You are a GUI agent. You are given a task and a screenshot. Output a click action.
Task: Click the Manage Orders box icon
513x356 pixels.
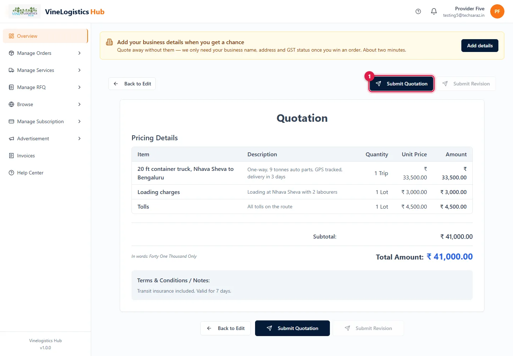click(11, 53)
